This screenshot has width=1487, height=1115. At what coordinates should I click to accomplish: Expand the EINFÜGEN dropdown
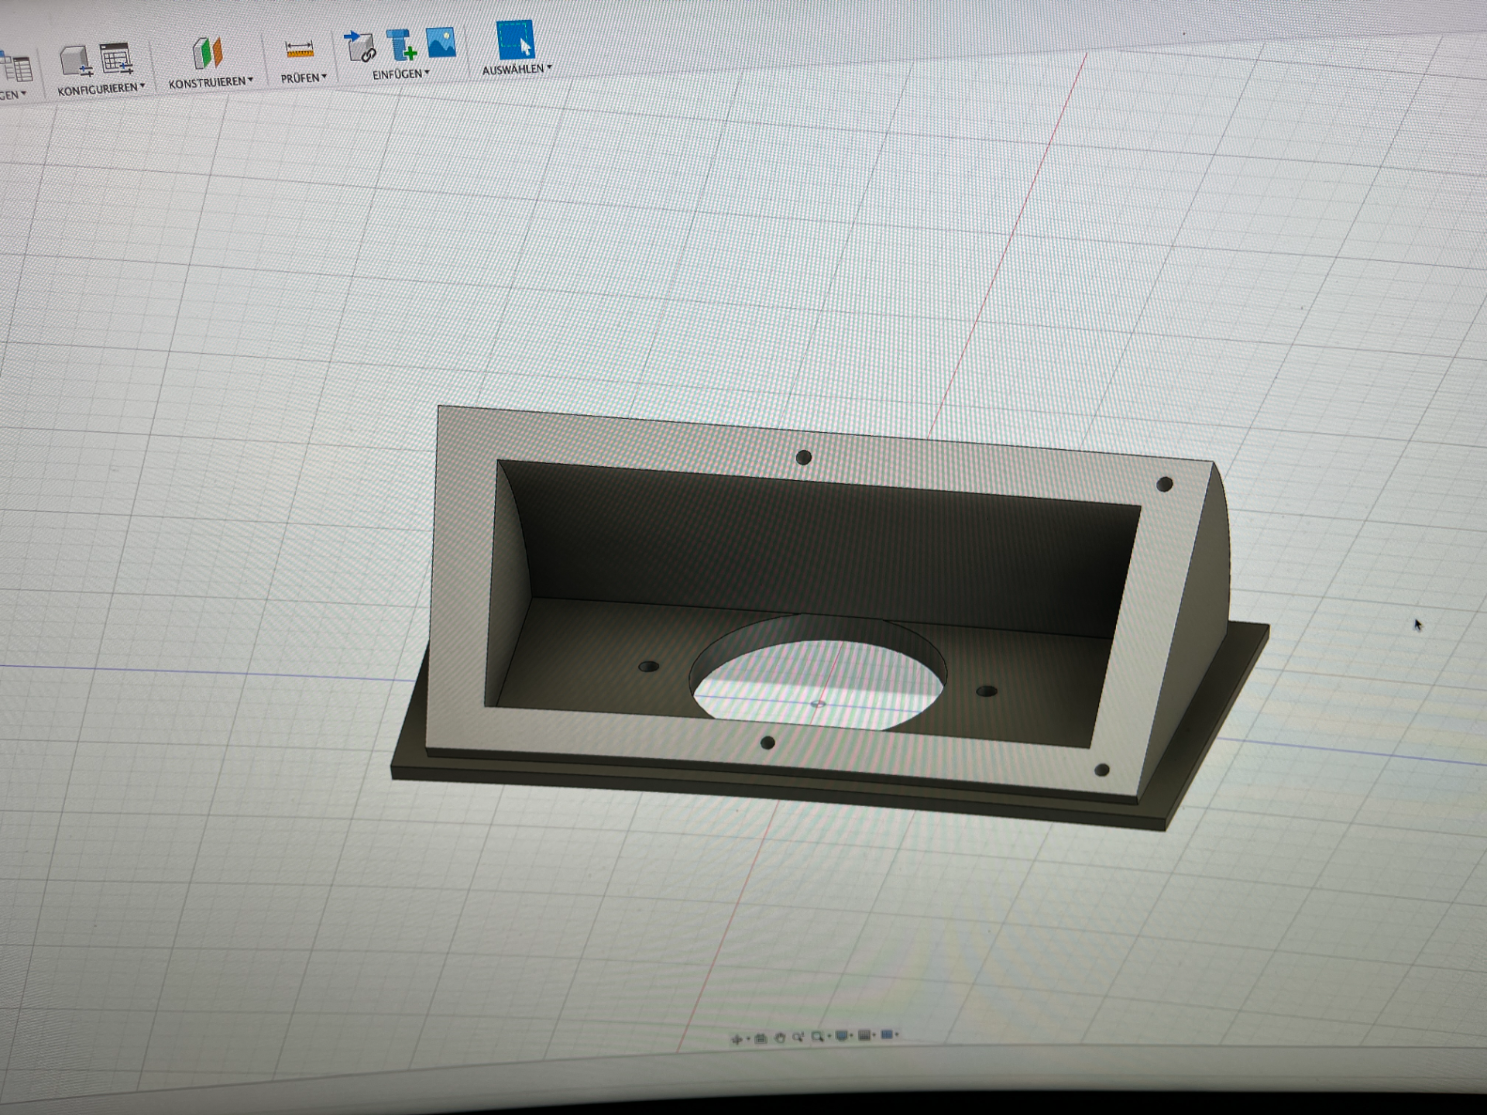400,74
